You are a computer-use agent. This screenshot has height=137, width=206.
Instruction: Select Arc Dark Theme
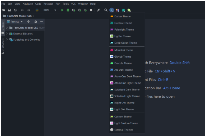[x=127, y=70]
